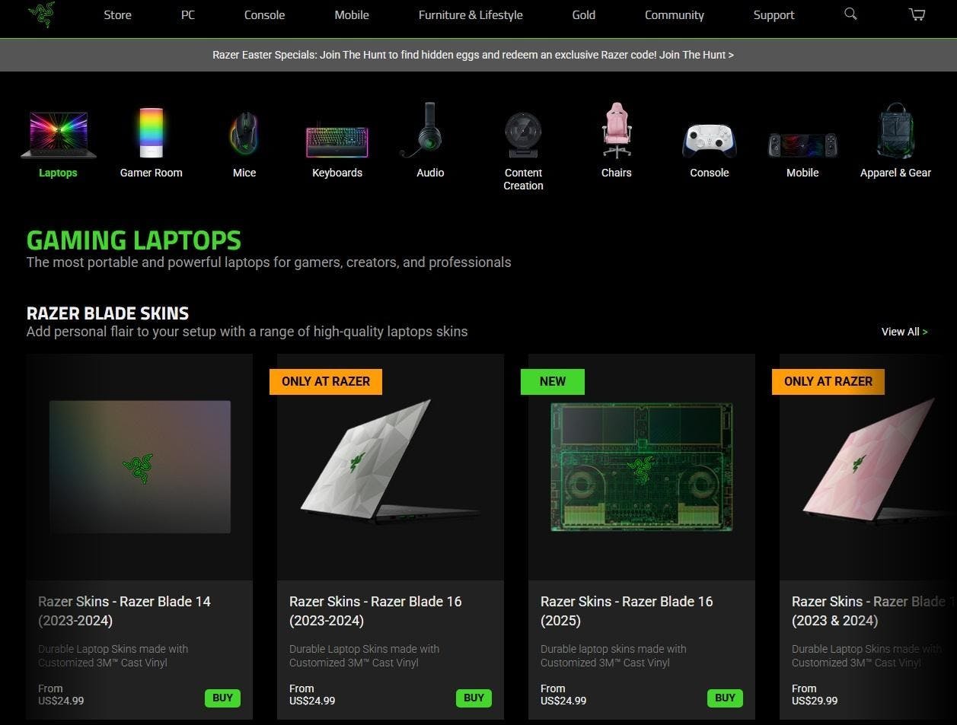Select the Apparel & Gear backpack icon

point(895,131)
